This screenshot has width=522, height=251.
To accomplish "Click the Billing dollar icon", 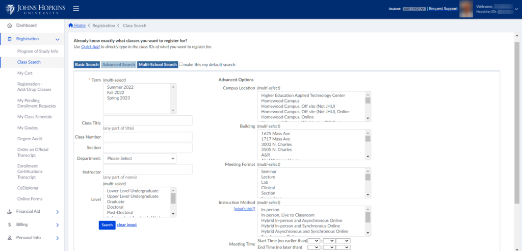I will tap(10, 224).
